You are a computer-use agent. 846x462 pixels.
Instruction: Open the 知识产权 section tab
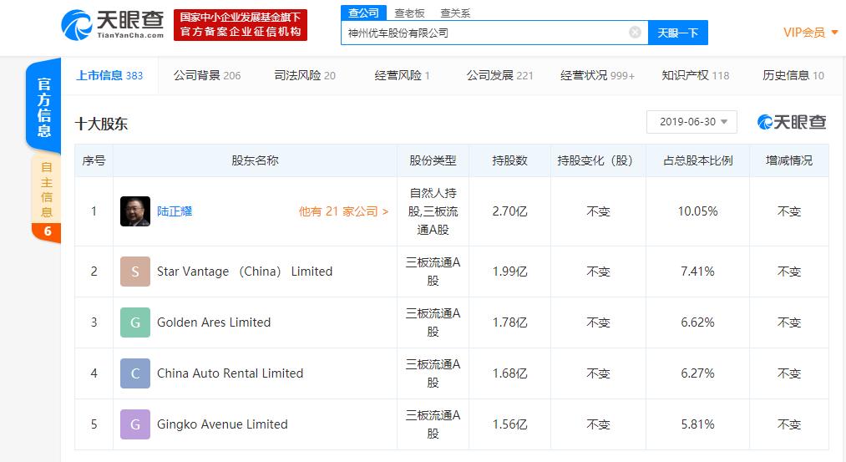695,75
